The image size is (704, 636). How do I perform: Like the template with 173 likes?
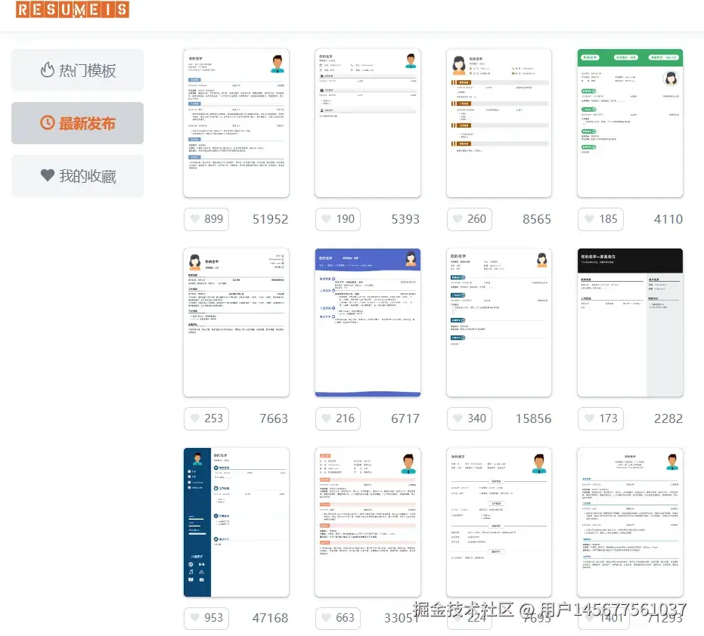[x=600, y=418]
